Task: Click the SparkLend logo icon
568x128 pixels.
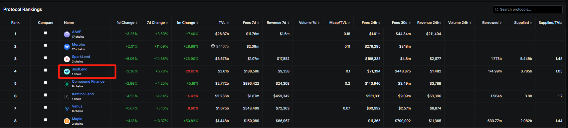Action: (x=67, y=59)
